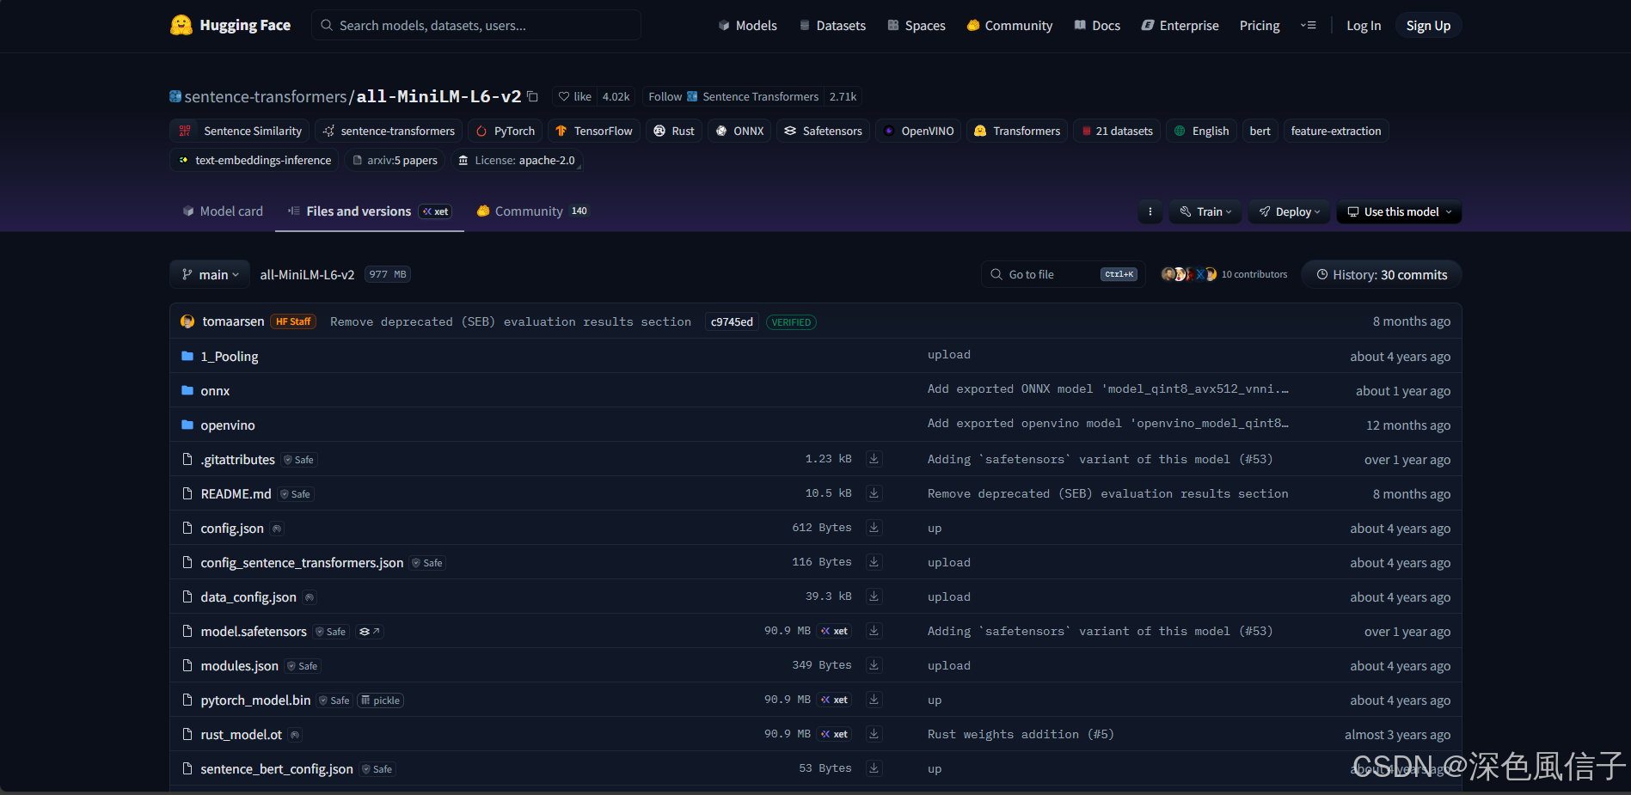This screenshot has height=795, width=1631.
Task: Click the 1_Pooling folder icon
Action: [187, 356]
